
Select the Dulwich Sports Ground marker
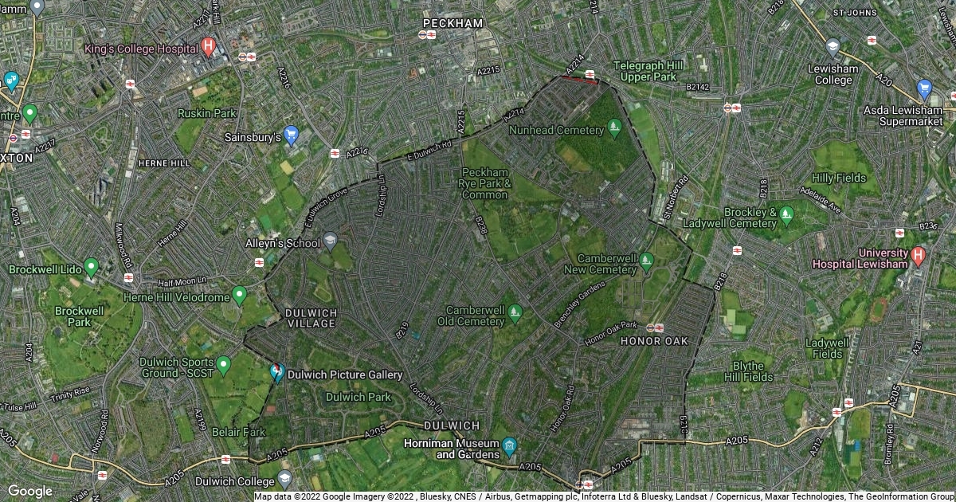223,366
